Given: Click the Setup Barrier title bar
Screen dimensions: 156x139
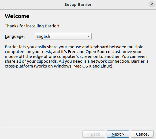Looking at the screenshot, I should [78, 5].
